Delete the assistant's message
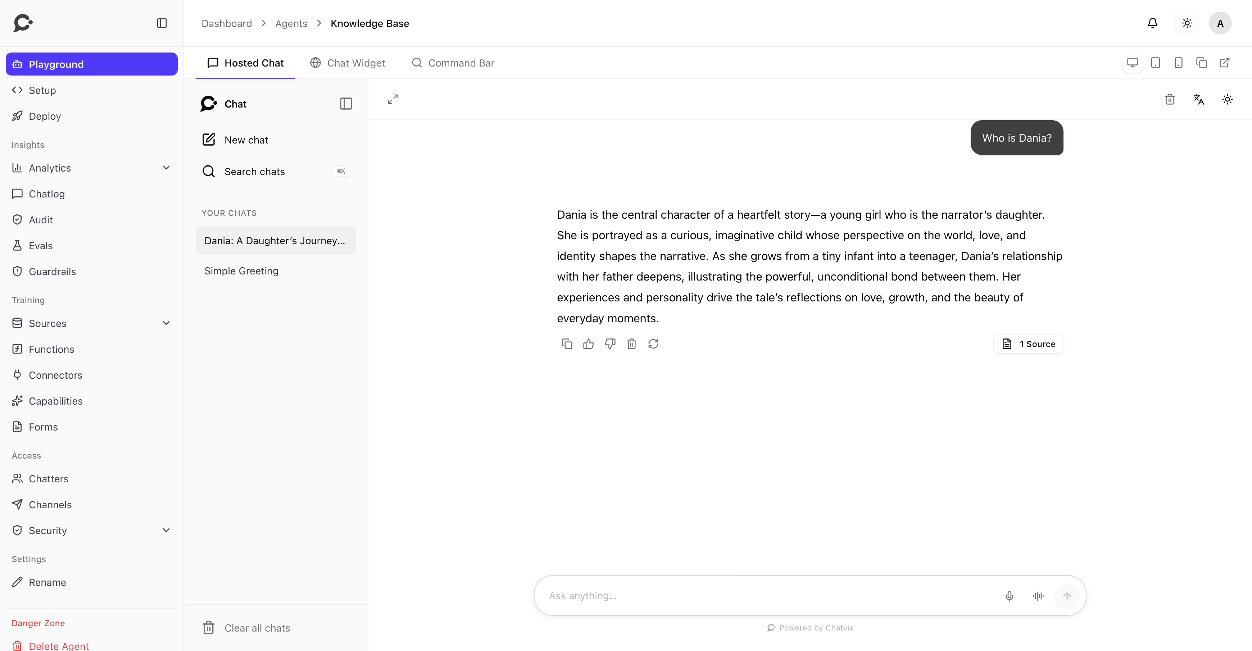Screen dimensions: 1252x651 click(631, 344)
